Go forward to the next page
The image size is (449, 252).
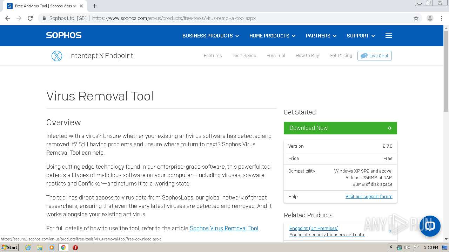(19, 18)
